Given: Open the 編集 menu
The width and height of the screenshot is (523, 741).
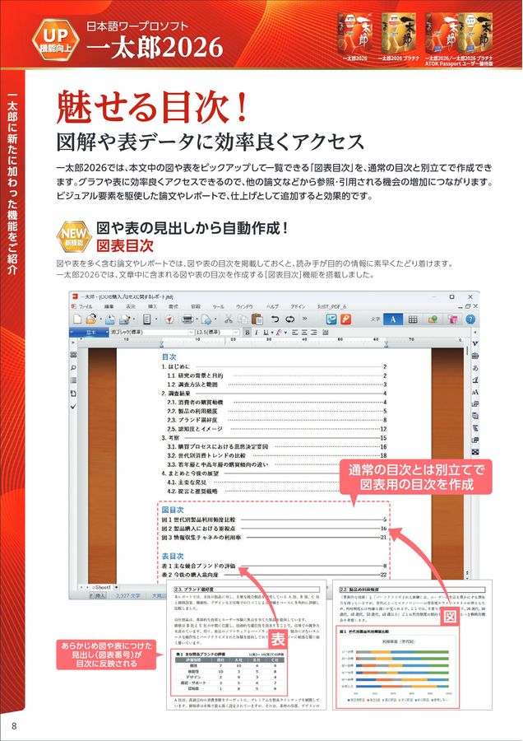Looking at the screenshot, I should (x=109, y=306).
